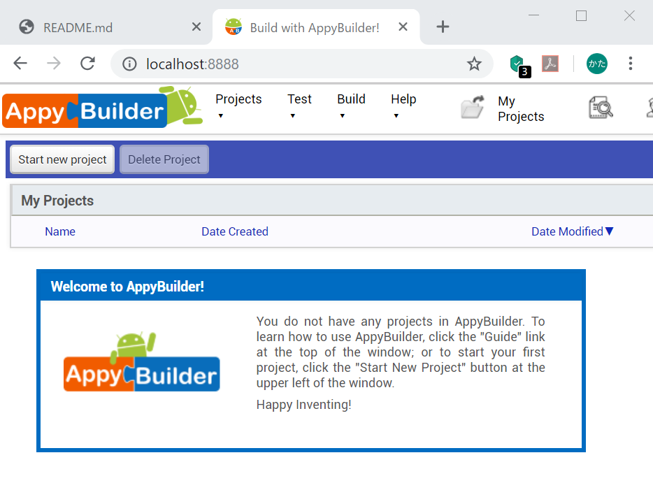This screenshot has width=653, height=497.
Task: Open the Test menu
Action: (299, 99)
